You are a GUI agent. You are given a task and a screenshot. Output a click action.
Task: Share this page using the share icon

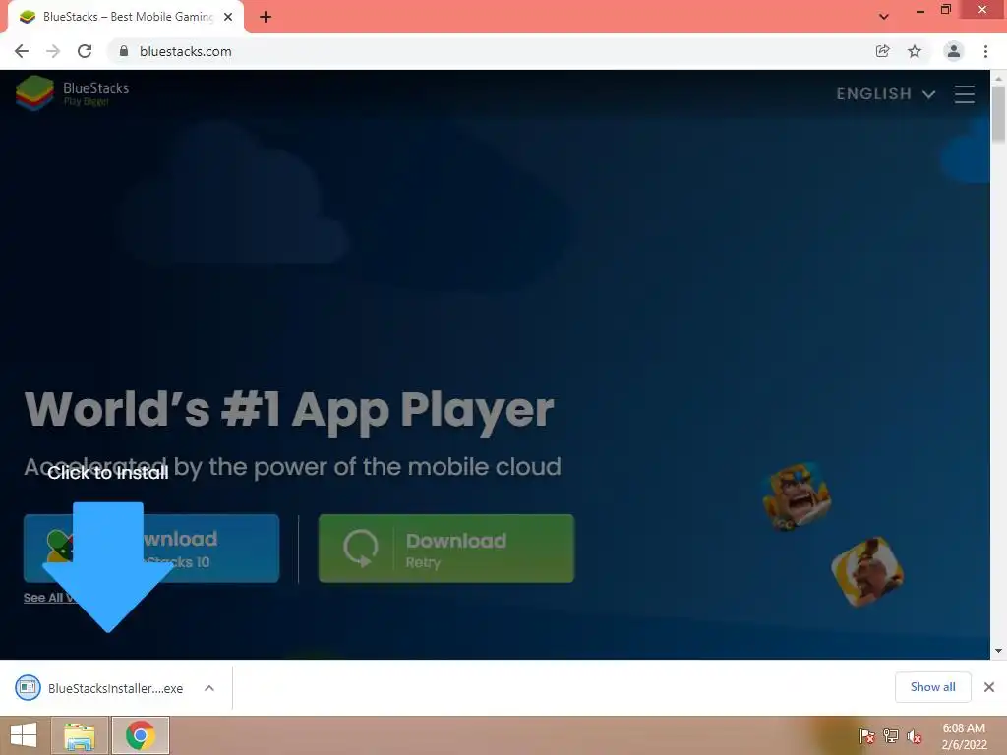(x=882, y=51)
